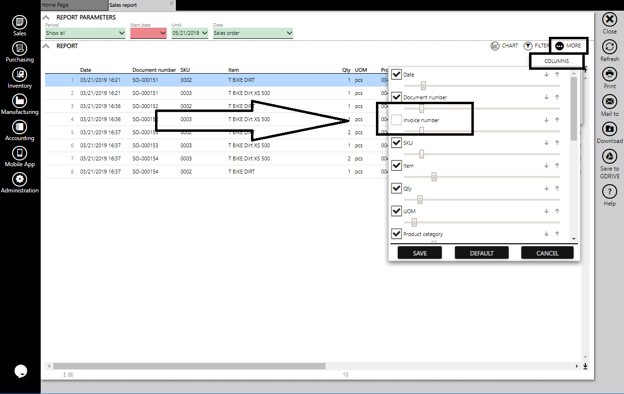The image size is (624, 394).
Task: Open the Chart view of the report
Action: click(505, 46)
